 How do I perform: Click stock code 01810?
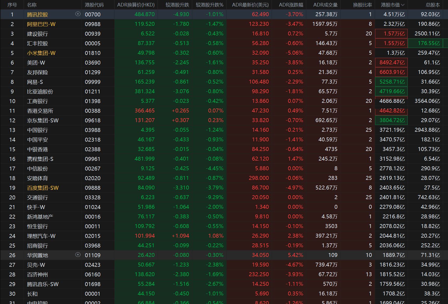pyautogui.click(x=93, y=53)
